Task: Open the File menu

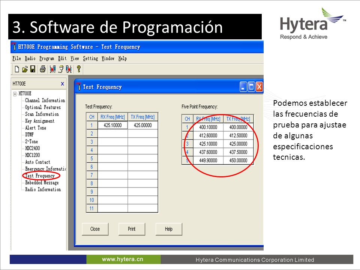Action: click(16, 58)
